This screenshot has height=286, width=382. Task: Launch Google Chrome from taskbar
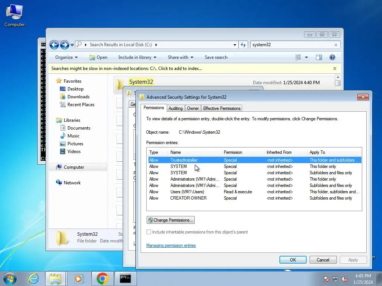click(102, 279)
